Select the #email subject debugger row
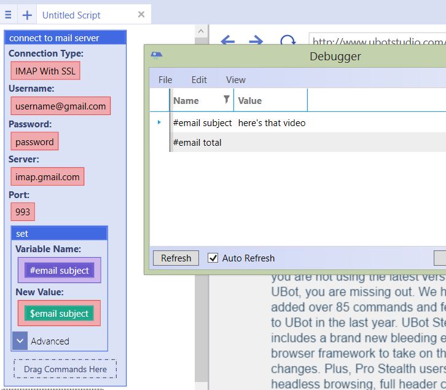 point(297,123)
